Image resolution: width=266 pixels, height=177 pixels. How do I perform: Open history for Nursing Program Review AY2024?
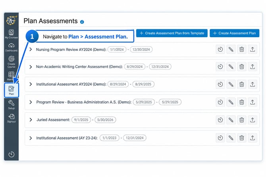click(x=220, y=50)
